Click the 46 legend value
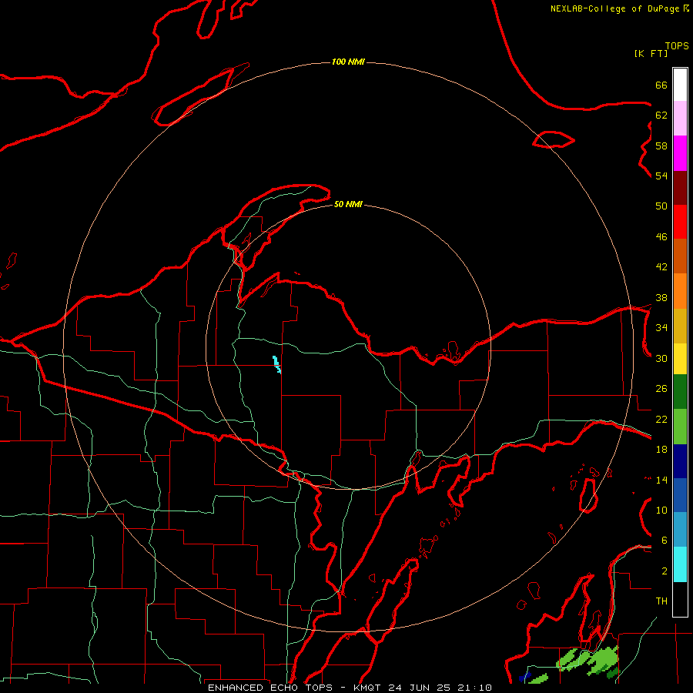 point(661,237)
